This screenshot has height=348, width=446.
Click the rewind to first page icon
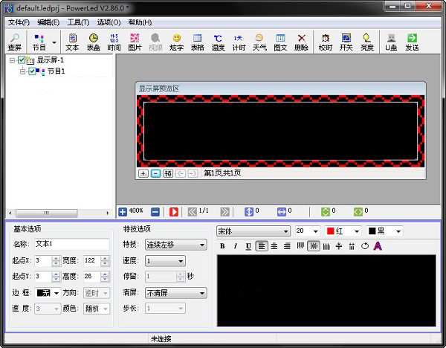193,212
